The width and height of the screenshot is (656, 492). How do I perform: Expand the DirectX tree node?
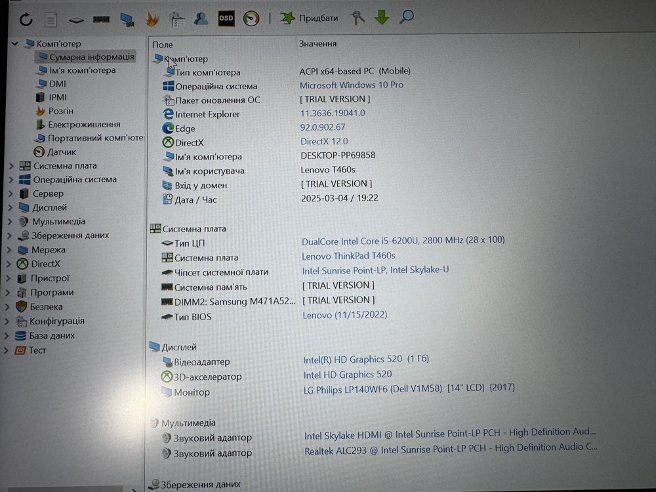[x=9, y=264]
